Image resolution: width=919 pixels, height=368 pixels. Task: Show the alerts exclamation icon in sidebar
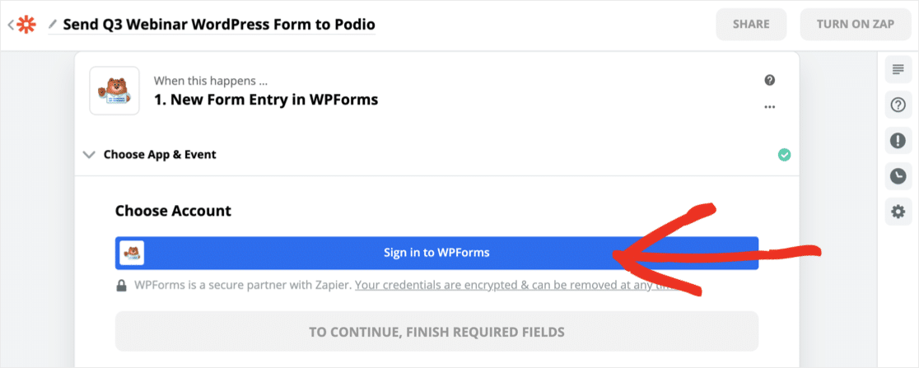pyautogui.click(x=898, y=141)
